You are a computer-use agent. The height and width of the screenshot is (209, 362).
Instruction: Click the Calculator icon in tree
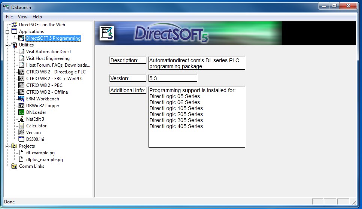click(x=21, y=126)
